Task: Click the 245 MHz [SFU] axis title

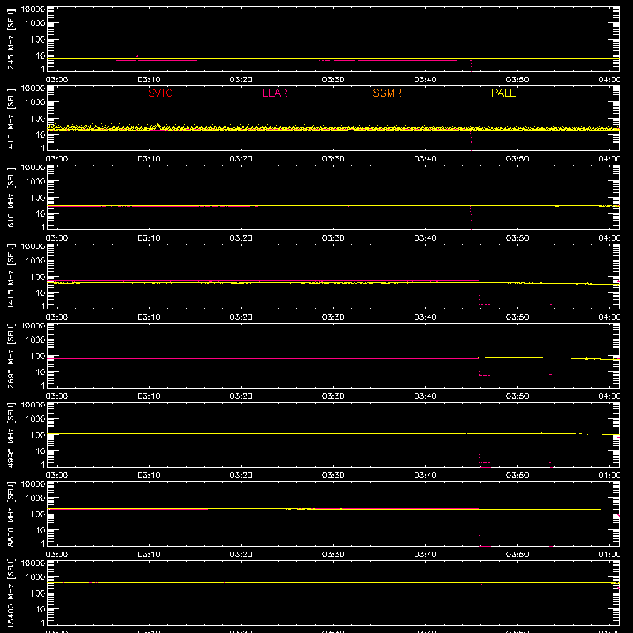Action: [10, 39]
